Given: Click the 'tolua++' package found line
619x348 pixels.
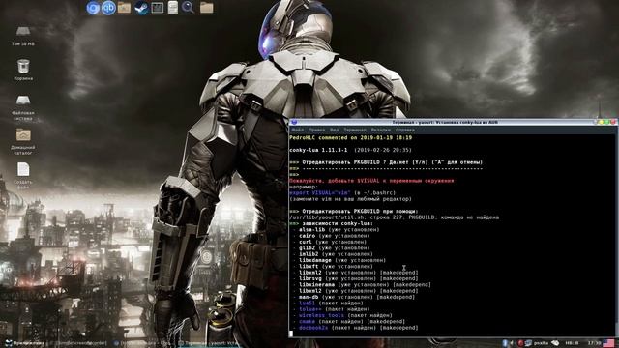Looking at the screenshot, I should 331,309.
